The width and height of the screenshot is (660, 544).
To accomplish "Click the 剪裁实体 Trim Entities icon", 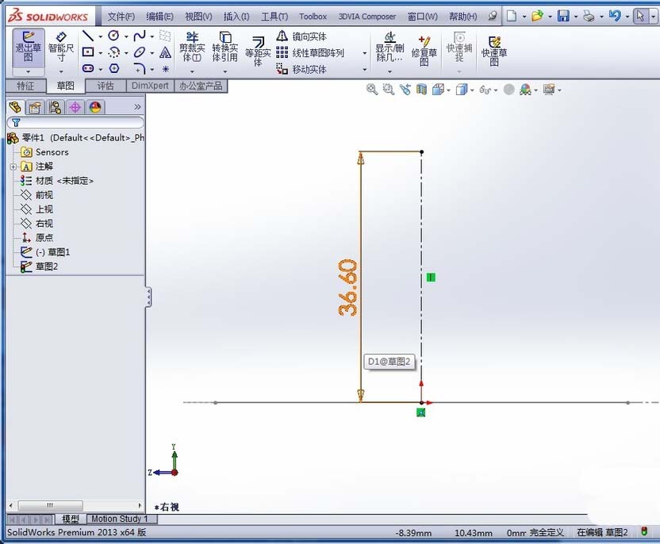I will [x=191, y=46].
